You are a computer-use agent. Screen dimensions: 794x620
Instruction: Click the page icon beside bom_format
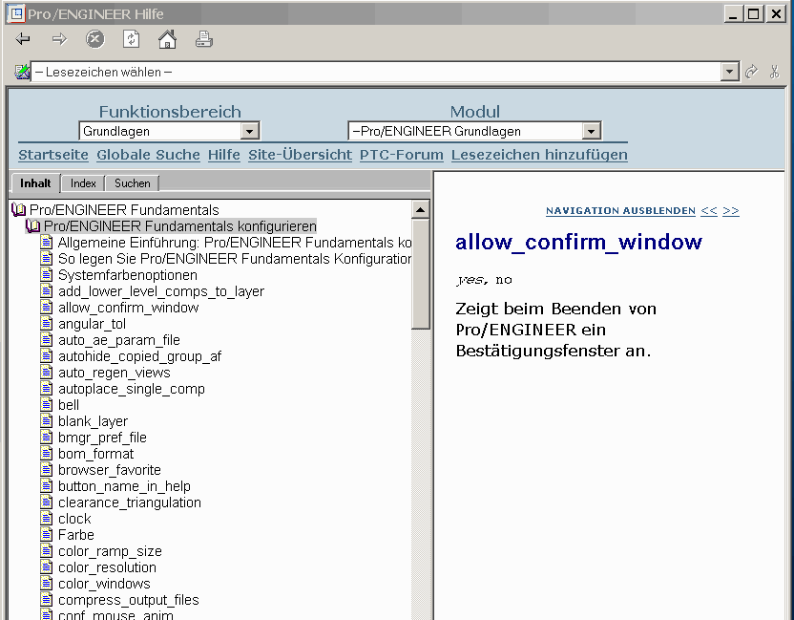47,453
